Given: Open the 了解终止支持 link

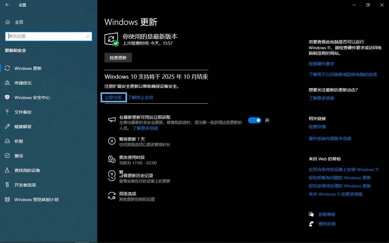Looking at the screenshot, I should pyautogui.click(x=140, y=98).
